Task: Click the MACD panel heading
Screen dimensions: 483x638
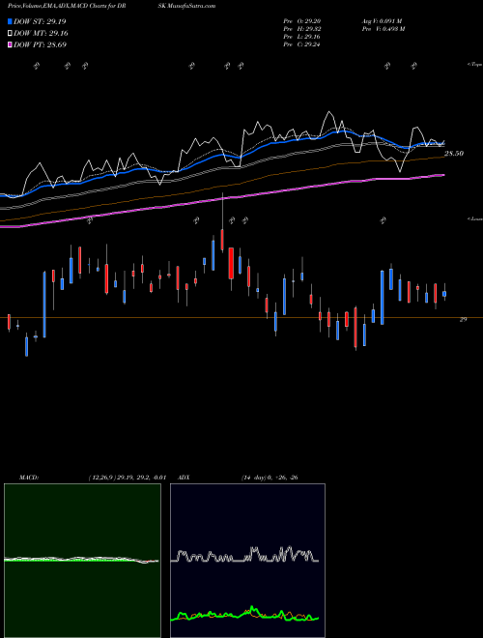Action: click(x=29, y=478)
